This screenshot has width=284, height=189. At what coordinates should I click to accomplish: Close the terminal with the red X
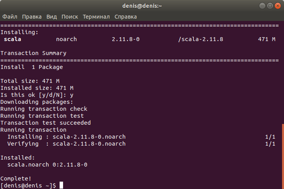(x=278, y=6)
